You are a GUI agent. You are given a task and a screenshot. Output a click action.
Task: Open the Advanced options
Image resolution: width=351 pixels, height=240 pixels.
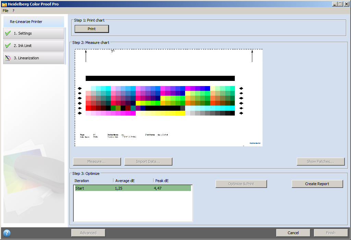tap(88, 233)
